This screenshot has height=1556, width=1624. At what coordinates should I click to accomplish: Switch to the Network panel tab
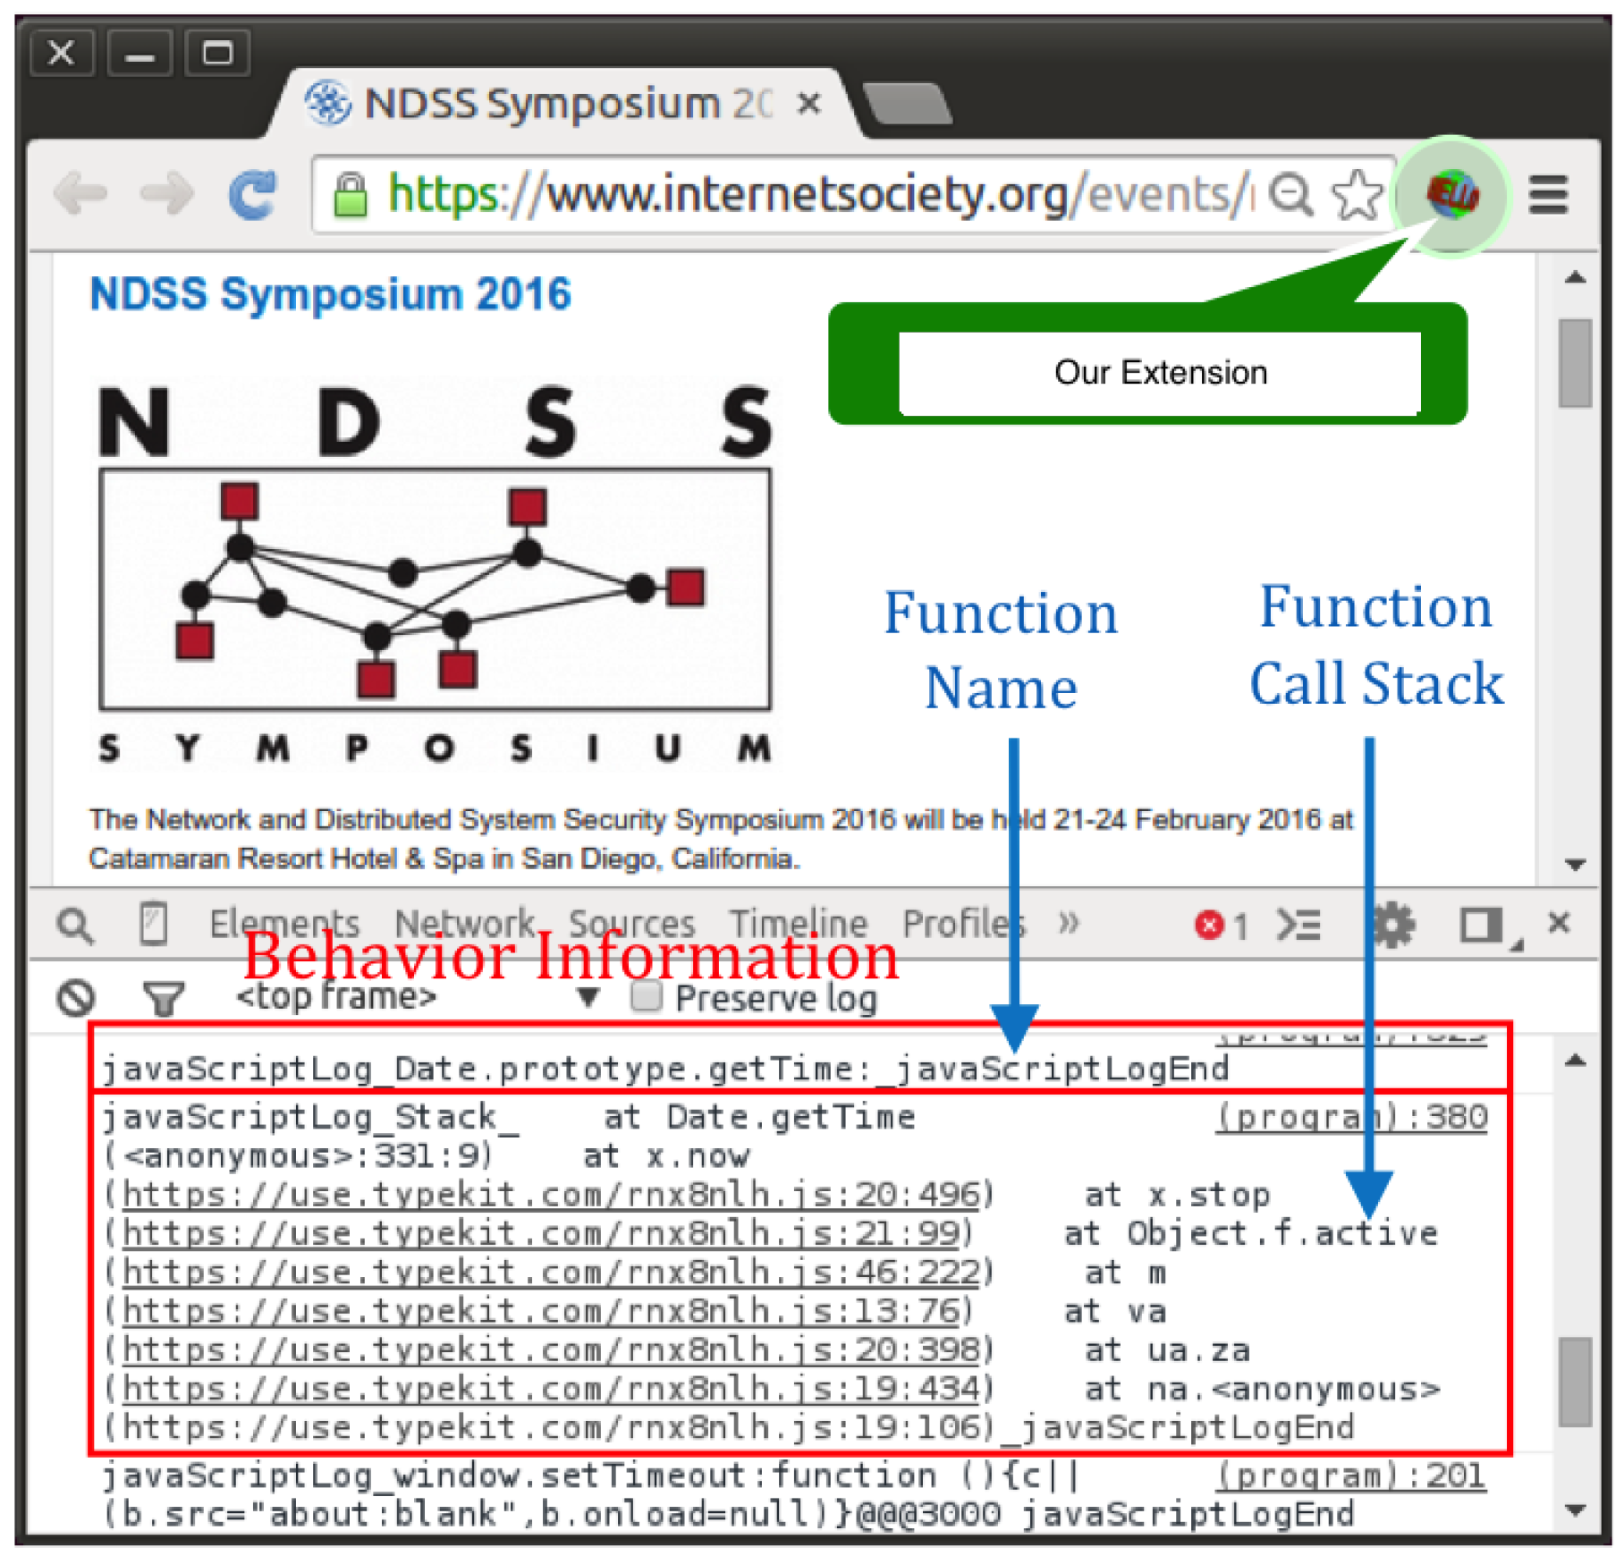pyautogui.click(x=464, y=923)
